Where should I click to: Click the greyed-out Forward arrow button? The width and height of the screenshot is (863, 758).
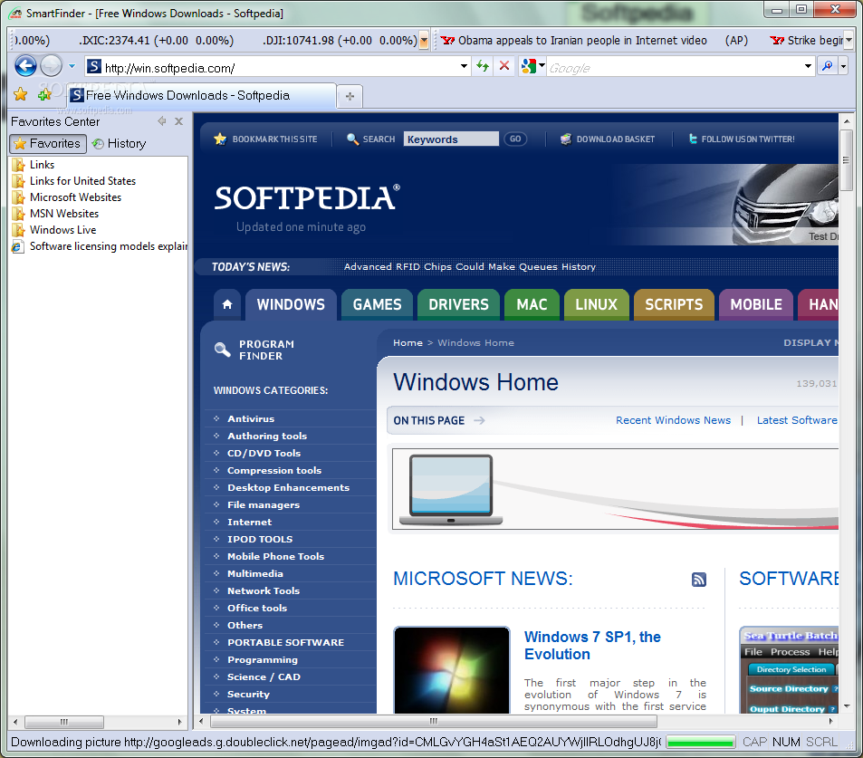click(52, 67)
